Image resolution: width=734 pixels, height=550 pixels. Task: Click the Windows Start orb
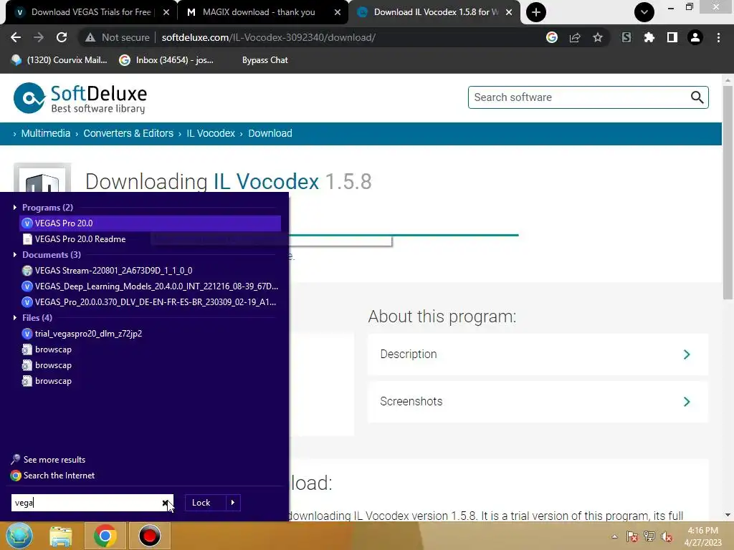click(x=19, y=536)
